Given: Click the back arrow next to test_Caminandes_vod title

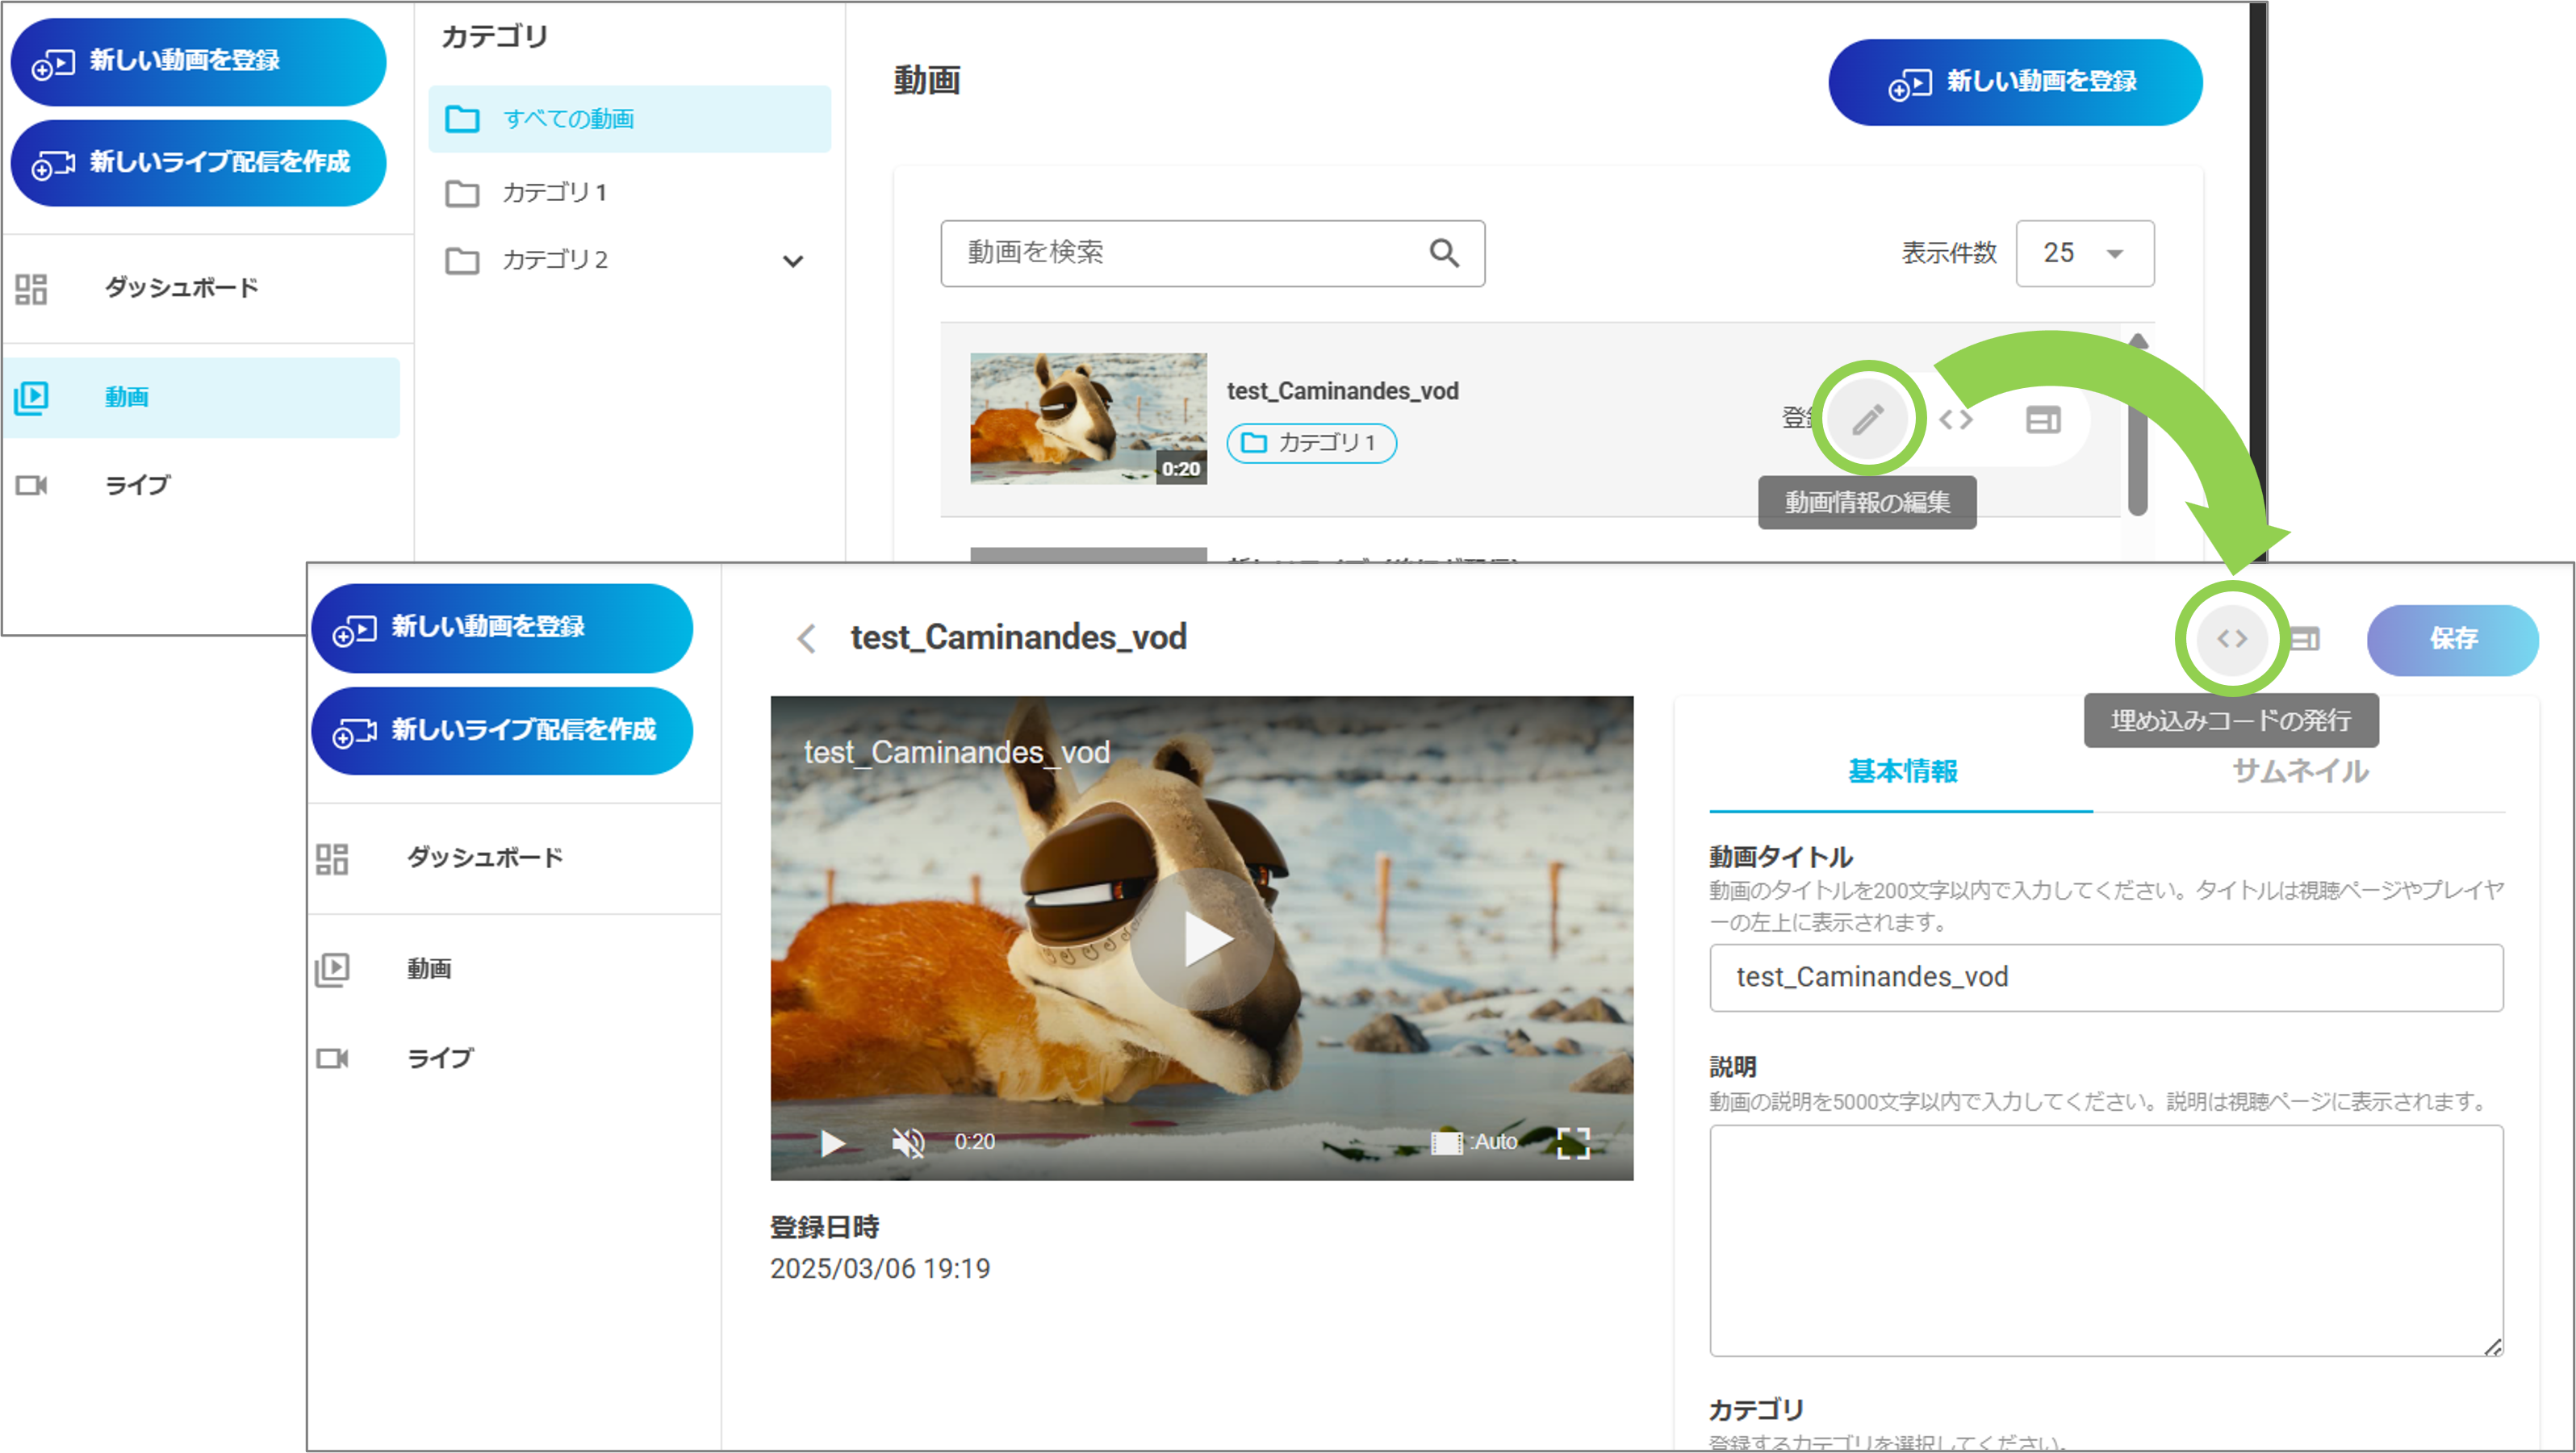Looking at the screenshot, I should coord(806,638).
